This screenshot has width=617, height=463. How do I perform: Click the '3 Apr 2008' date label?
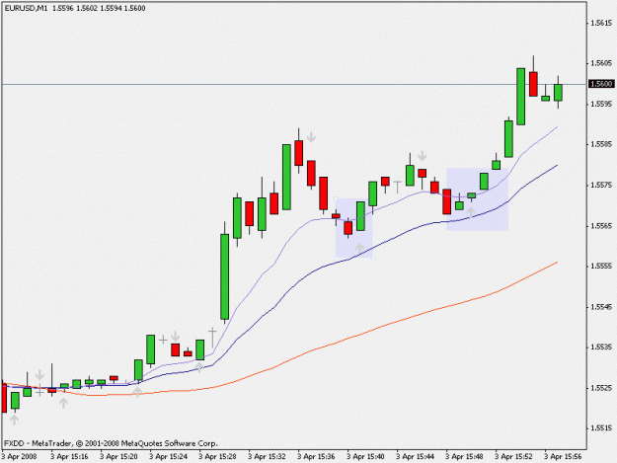point(19,457)
